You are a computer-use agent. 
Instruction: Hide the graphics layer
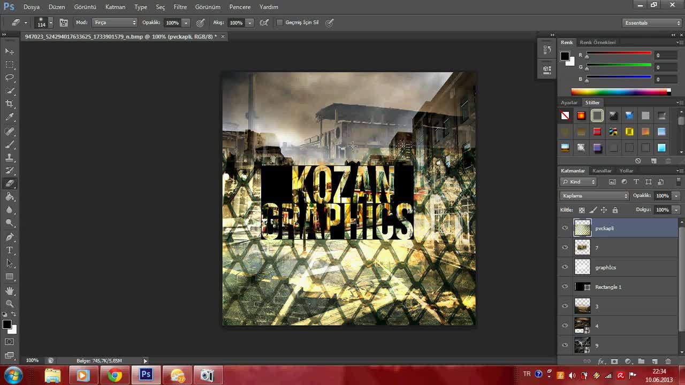pyautogui.click(x=565, y=267)
